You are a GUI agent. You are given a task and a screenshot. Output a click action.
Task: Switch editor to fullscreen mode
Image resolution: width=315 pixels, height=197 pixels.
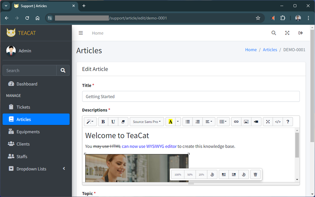pos(268,121)
